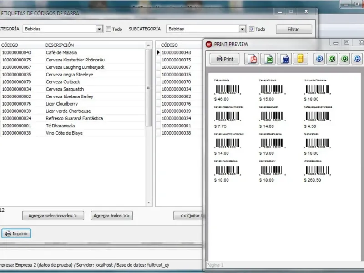Go to next page of preview

pyautogui.click(x=345, y=59)
